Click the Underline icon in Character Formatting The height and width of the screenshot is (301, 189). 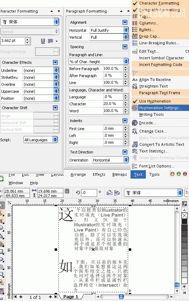click(43, 41)
